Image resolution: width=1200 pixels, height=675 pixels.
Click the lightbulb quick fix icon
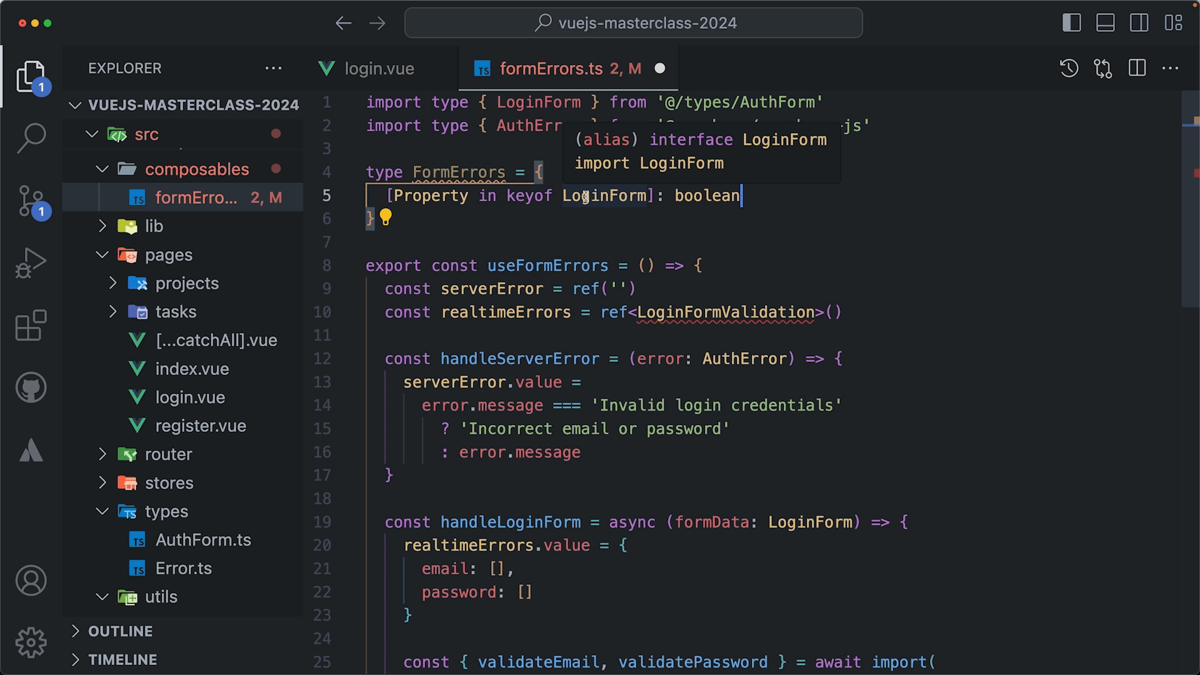tap(386, 217)
